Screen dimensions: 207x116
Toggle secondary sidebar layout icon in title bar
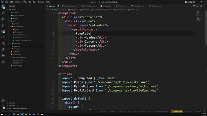pos(191,2)
